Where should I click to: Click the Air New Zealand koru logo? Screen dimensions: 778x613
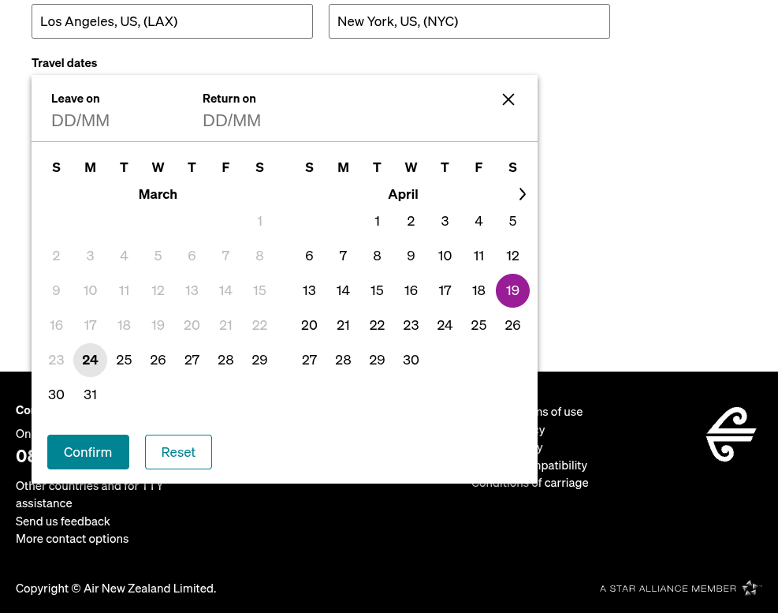click(x=731, y=434)
